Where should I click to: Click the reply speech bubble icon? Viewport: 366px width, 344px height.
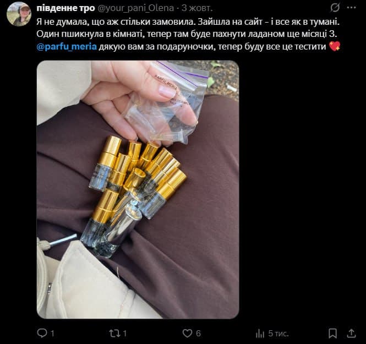(x=42, y=333)
